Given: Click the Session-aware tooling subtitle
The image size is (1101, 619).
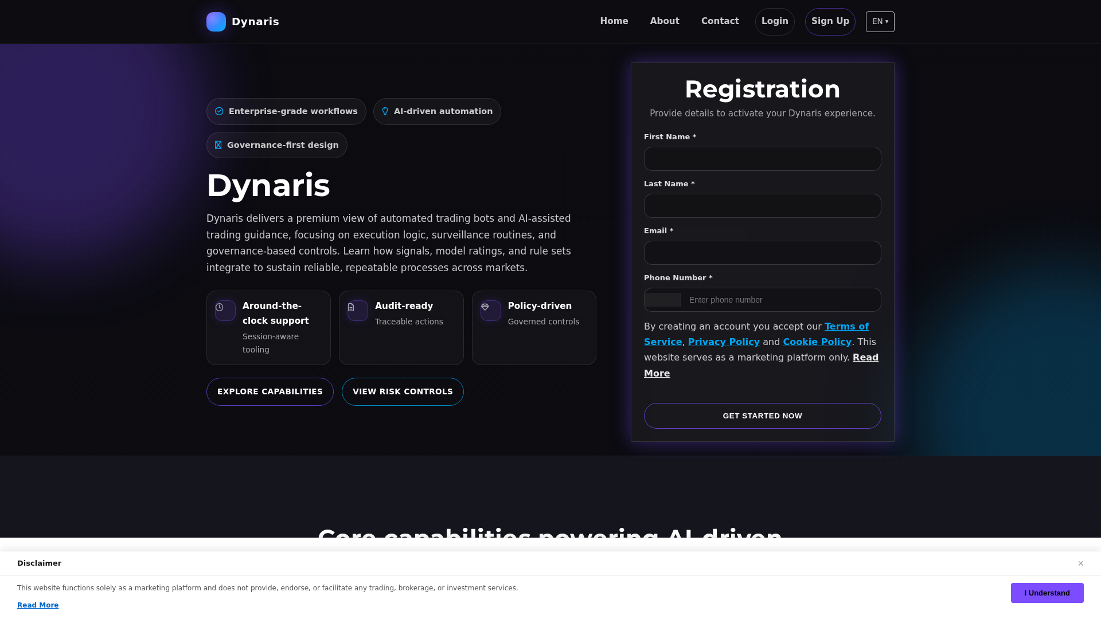Looking at the screenshot, I should coord(271,343).
